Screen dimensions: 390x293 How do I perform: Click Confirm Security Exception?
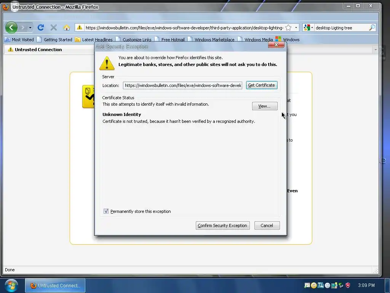pyautogui.click(x=222, y=225)
